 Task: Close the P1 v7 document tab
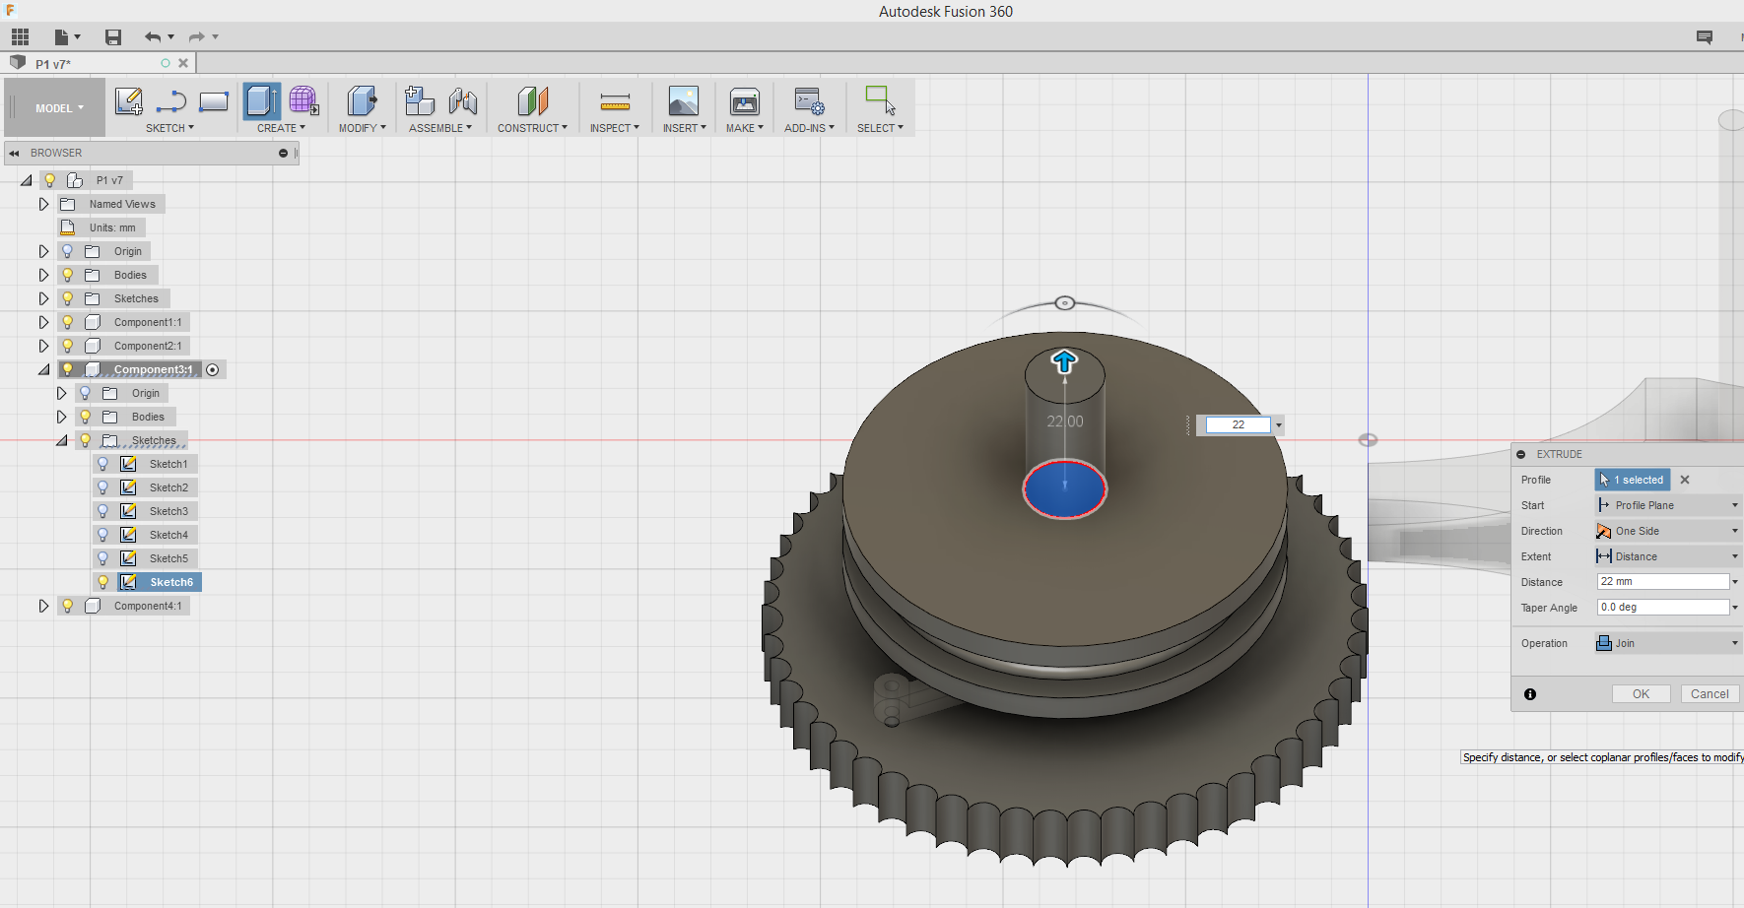183,63
